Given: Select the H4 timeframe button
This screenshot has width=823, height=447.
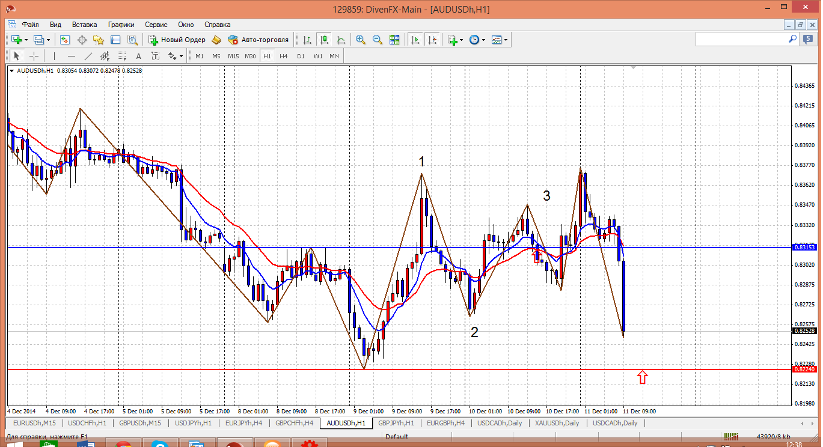Looking at the screenshot, I should 284,56.
